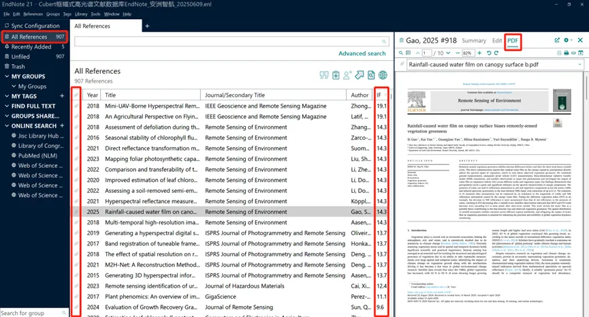Image resolution: width=589 pixels, height=317 pixels.
Task: Click the Insert Citation quotation-marks icon
Action: point(324,75)
